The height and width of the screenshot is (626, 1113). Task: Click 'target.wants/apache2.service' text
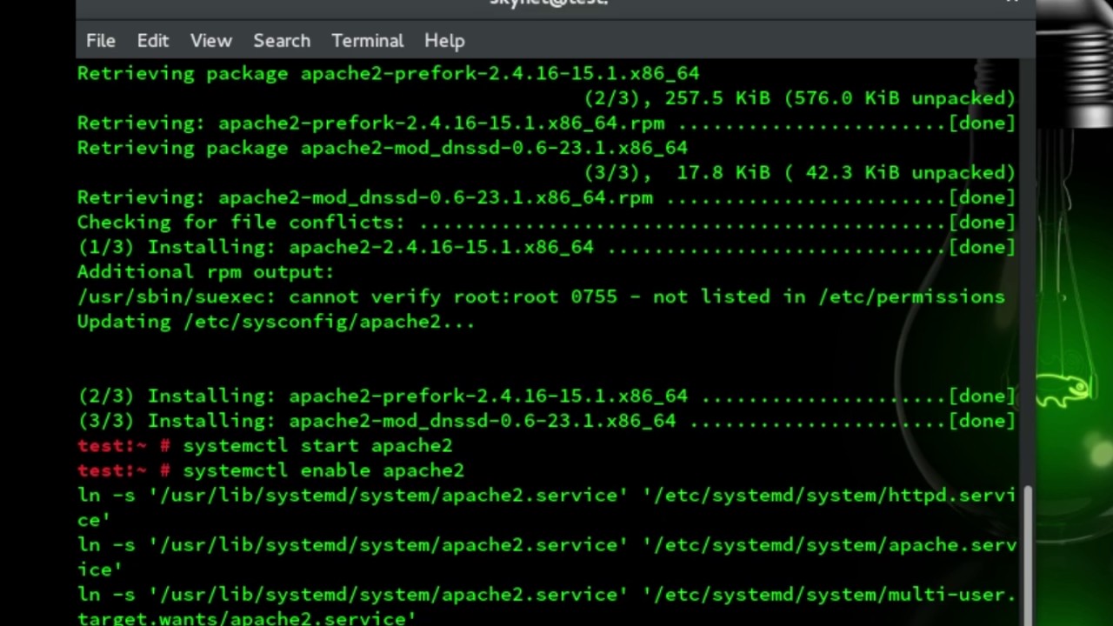(x=247, y=618)
